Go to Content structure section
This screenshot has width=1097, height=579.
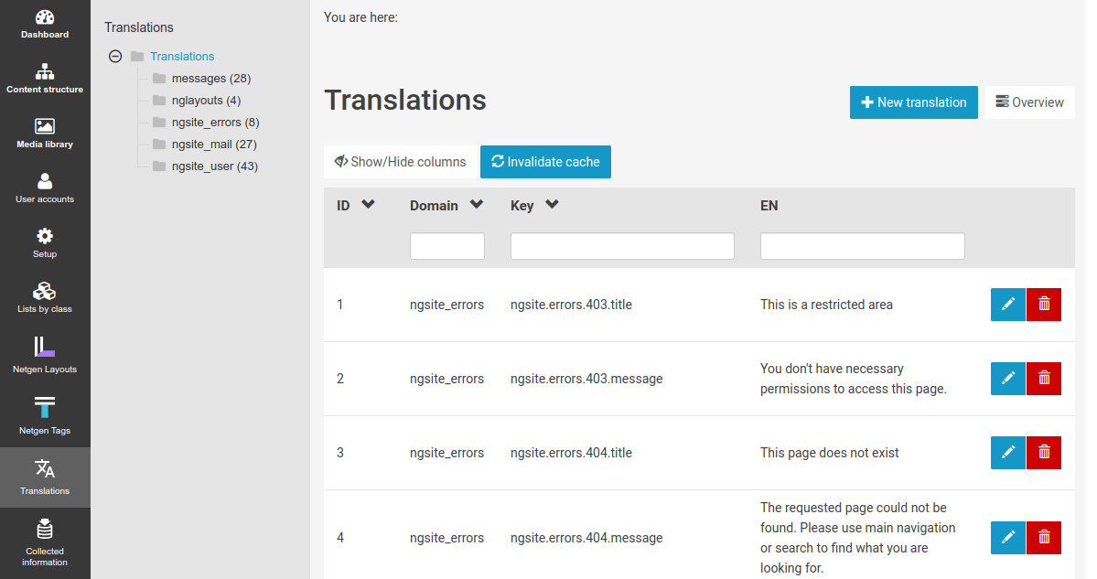[45, 79]
